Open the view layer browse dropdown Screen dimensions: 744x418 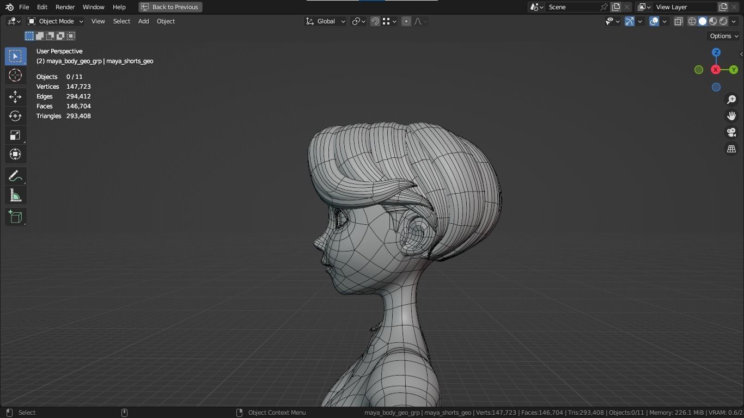coord(644,7)
